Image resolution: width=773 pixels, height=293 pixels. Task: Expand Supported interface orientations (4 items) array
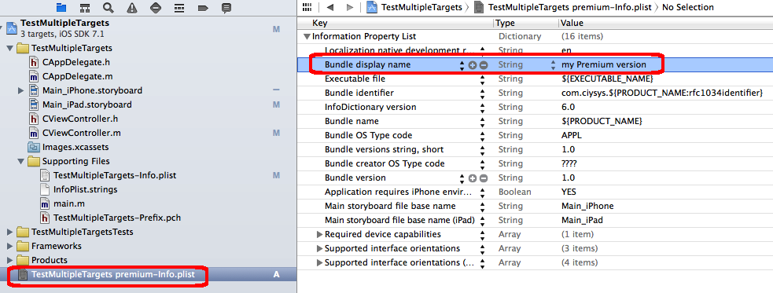tap(319, 262)
